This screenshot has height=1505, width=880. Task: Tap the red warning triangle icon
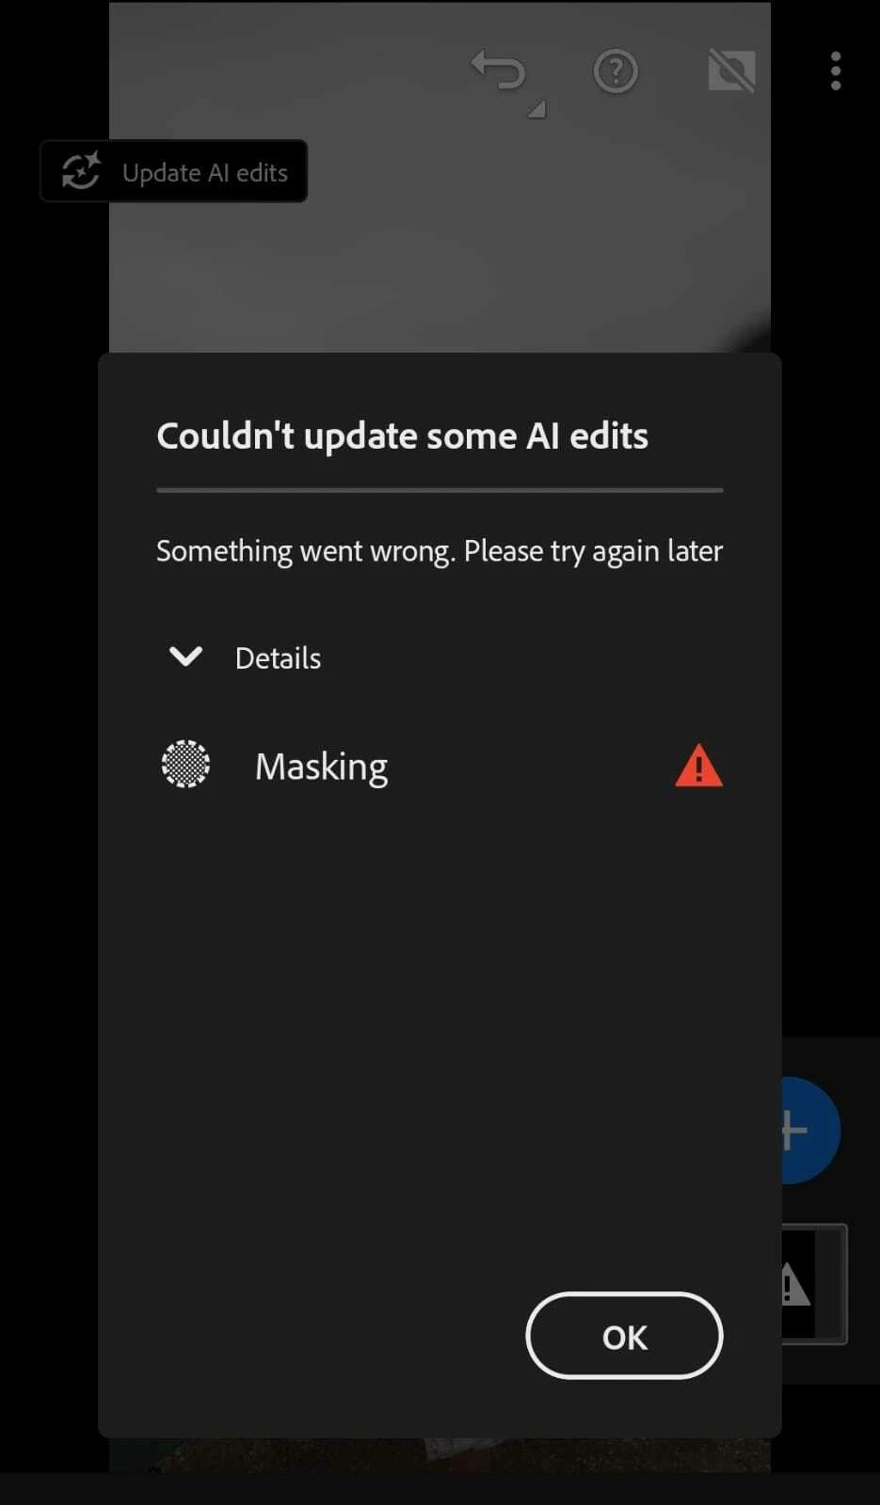click(698, 766)
